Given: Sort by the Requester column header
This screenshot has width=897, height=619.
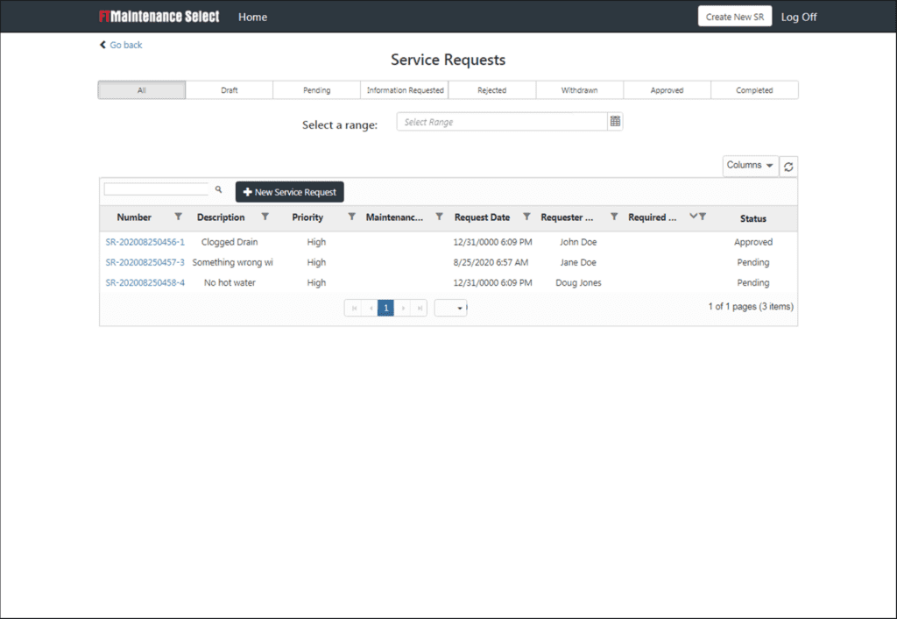Looking at the screenshot, I should pos(567,217).
